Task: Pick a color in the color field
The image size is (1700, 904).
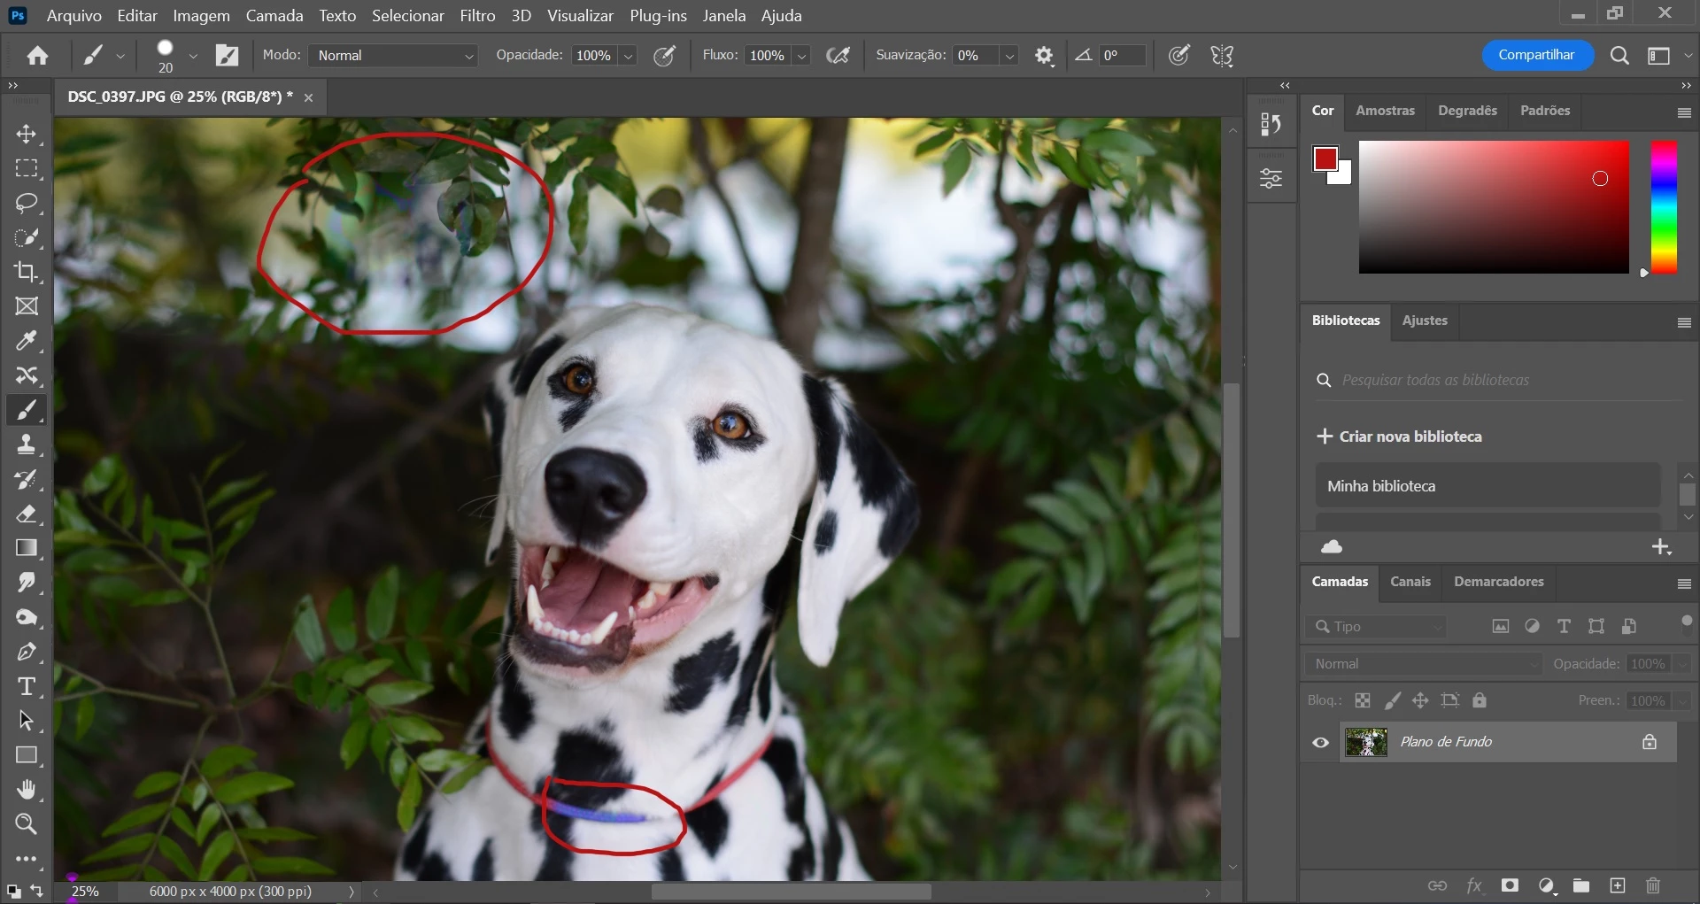Action: pyautogui.click(x=1494, y=207)
